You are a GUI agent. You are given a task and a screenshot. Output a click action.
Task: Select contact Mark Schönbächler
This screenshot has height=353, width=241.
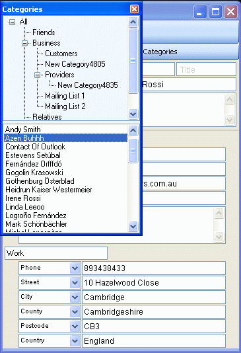[x=65, y=224]
